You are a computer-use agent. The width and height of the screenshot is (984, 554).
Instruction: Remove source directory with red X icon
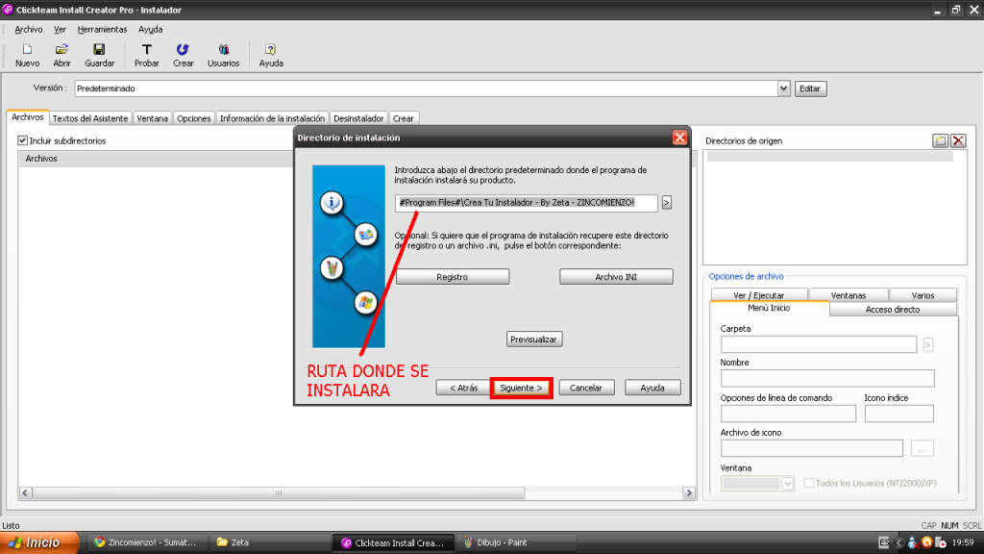(x=958, y=140)
